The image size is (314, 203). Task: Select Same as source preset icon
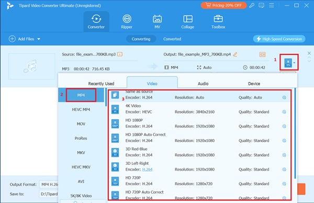(x=115, y=95)
